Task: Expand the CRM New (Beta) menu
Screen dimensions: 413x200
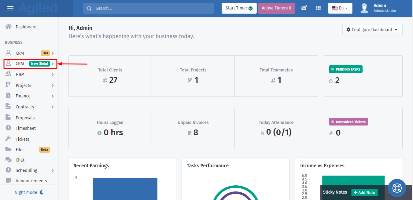Action: [30, 64]
